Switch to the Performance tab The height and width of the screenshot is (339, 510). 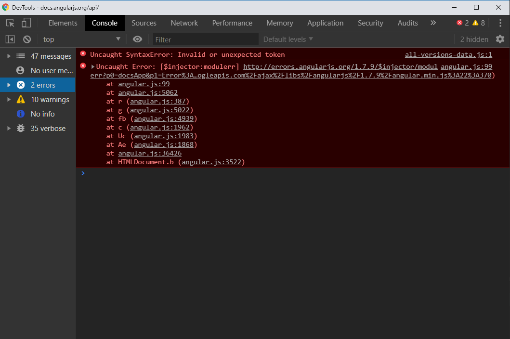point(232,23)
